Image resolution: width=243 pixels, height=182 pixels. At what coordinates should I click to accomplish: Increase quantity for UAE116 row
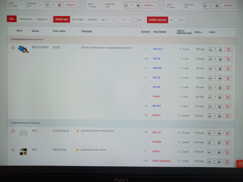pos(219,133)
